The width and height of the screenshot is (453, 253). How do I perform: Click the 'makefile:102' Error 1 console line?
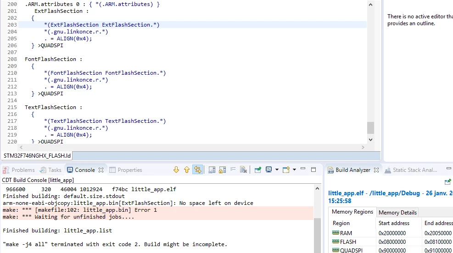tap(80, 210)
